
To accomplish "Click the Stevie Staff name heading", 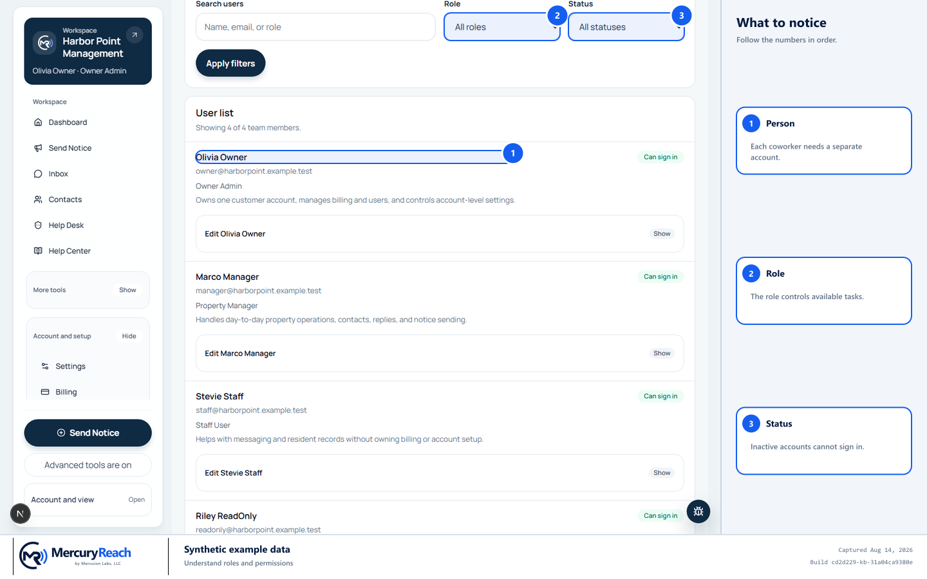I will 220,396.
